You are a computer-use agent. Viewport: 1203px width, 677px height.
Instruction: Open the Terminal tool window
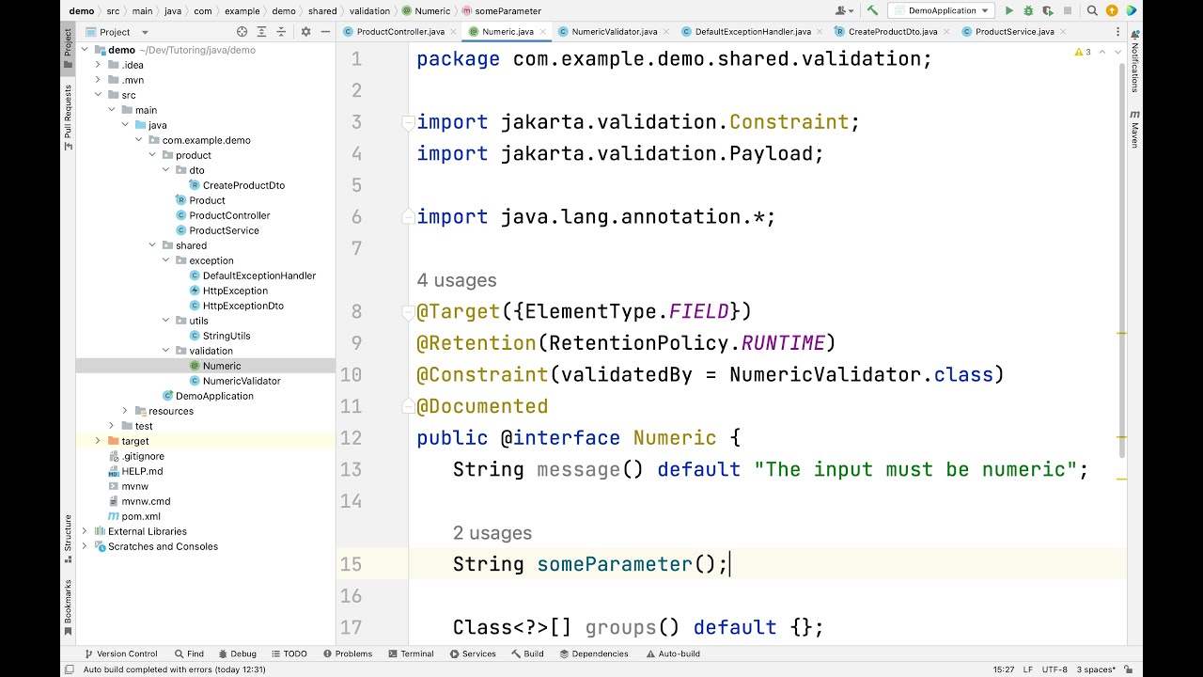click(411, 654)
